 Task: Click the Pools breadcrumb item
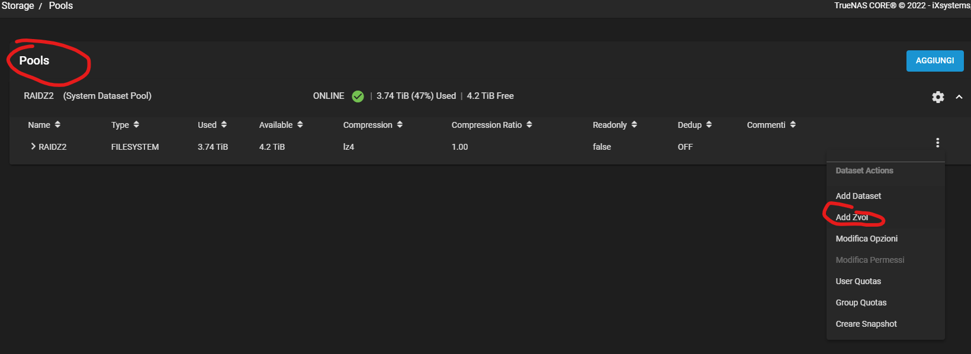pyautogui.click(x=61, y=5)
